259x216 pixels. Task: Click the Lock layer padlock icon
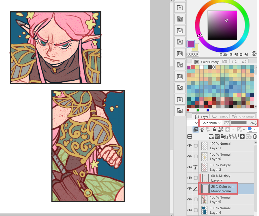pos(214,130)
